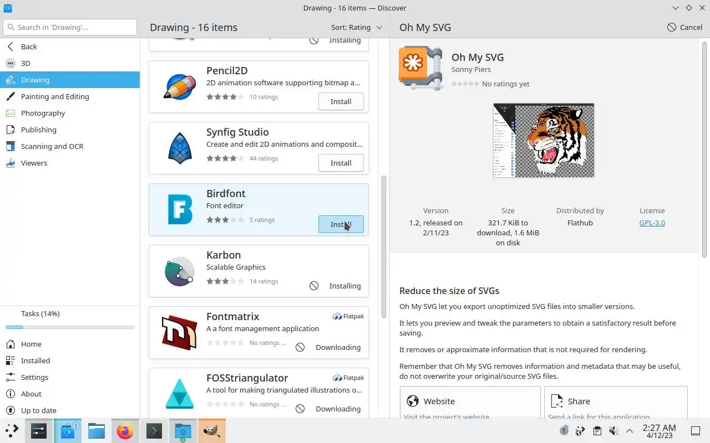Screen dimensions: 710x443
Task: Install Synfig Studio
Action: pos(341,163)
